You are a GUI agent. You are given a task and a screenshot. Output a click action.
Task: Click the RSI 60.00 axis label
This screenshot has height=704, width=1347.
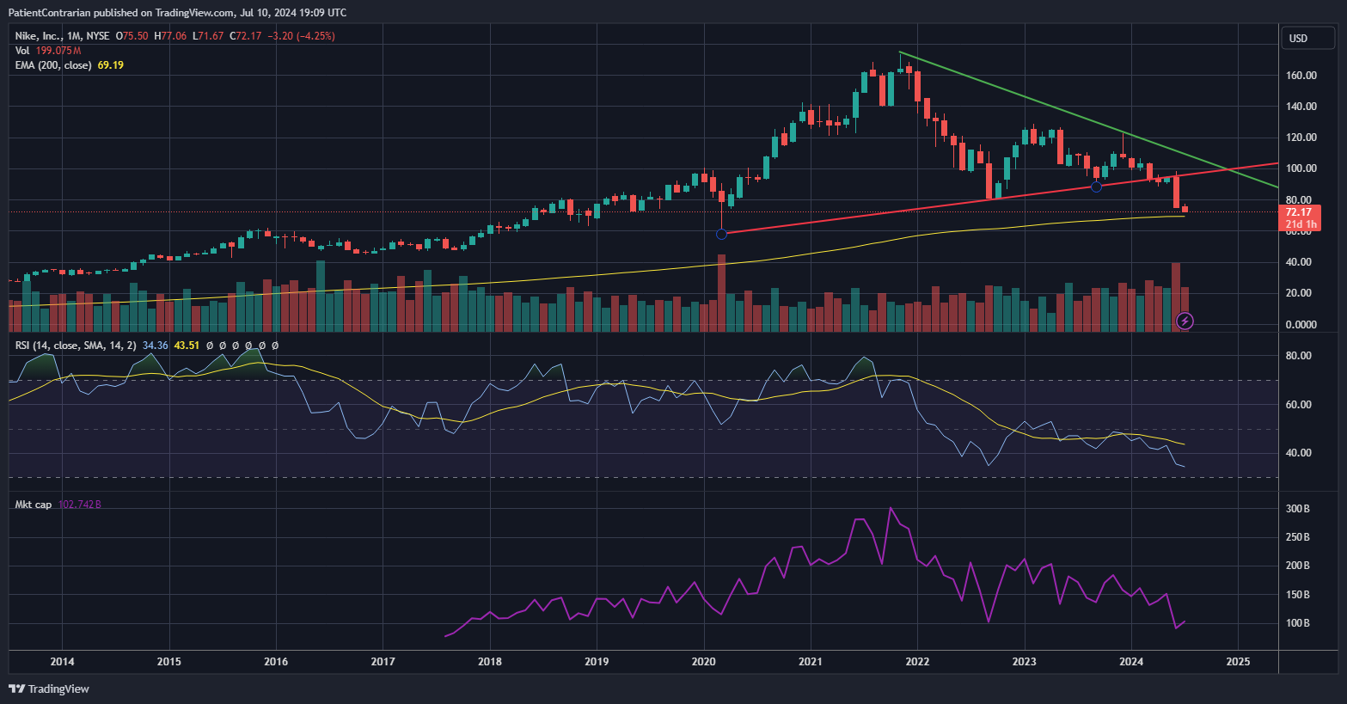click(1299, 405)
